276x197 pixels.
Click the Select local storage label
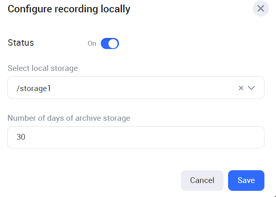click(43, 68)
